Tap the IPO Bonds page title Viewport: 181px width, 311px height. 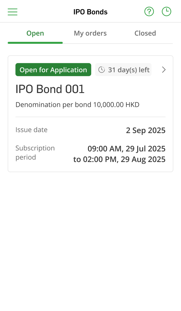[x=90, y=12]
